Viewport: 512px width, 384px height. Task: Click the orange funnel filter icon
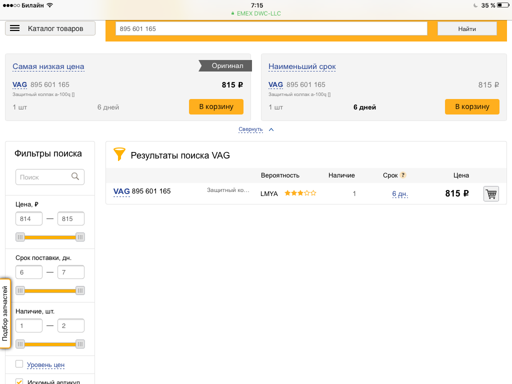(x=119, y=154)
